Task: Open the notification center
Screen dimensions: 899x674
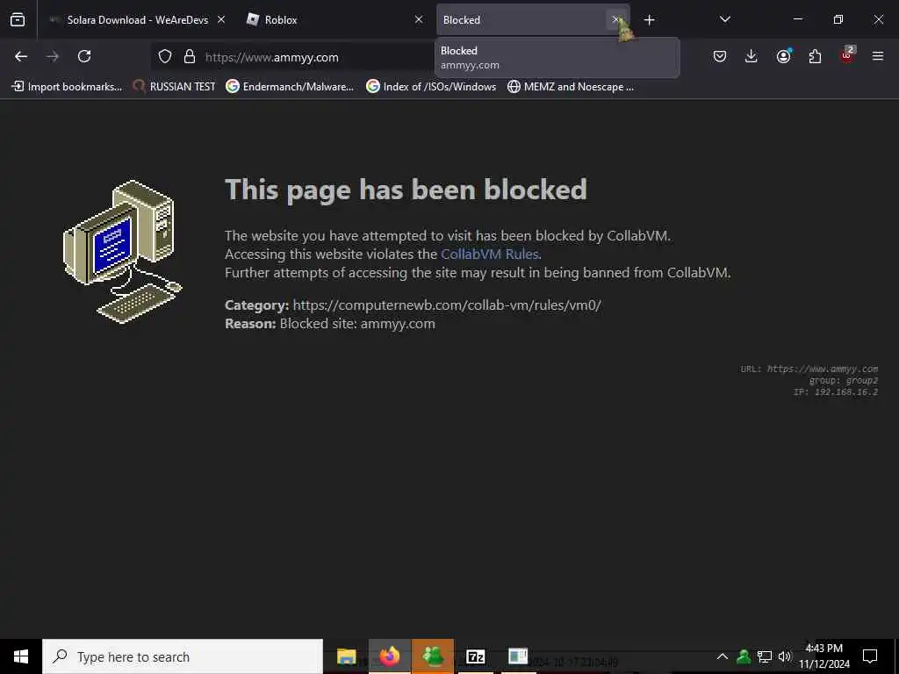Action: point(870,656)
